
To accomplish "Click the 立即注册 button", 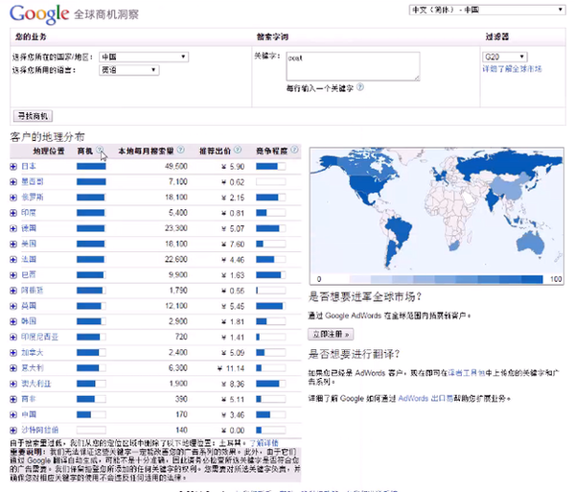I will pyautogui.click(x=333, y=335).
